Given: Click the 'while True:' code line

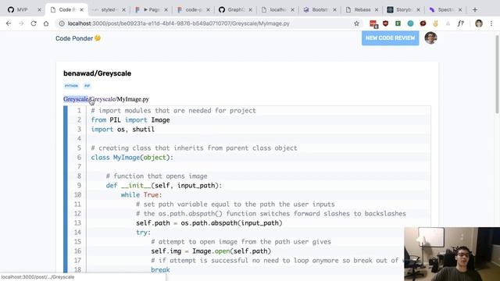Looking at the screenshot, I should click(x=141, y=194).
